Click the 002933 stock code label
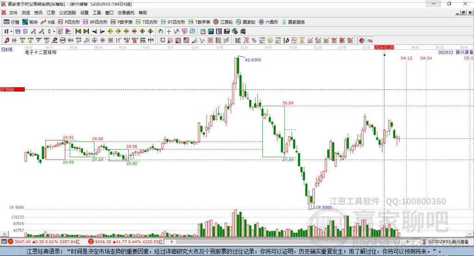 (446, 52)
